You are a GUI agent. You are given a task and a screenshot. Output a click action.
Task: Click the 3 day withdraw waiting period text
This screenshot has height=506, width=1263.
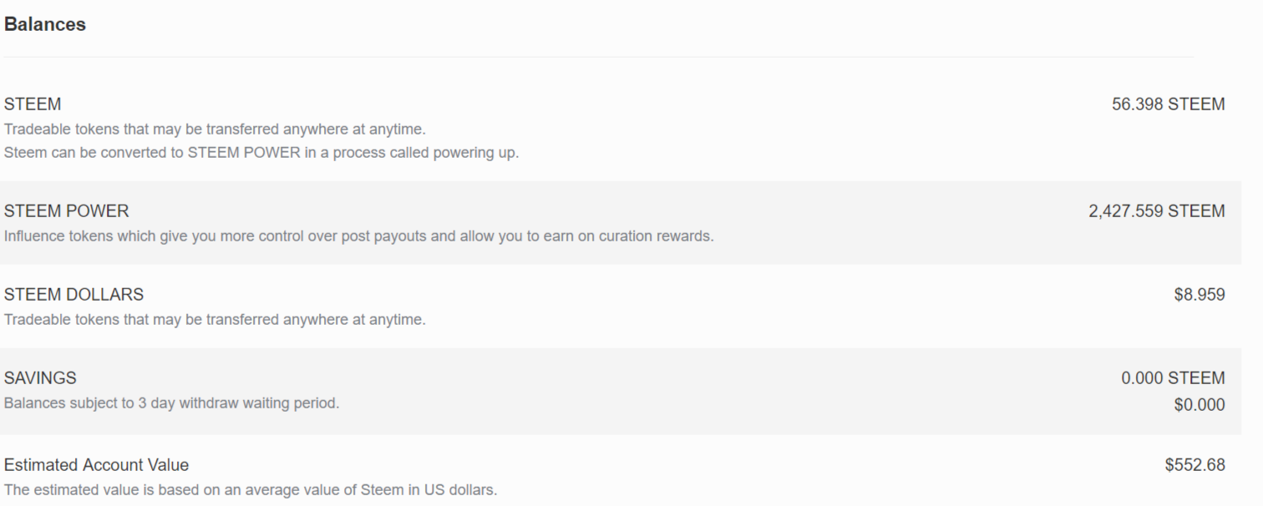coord(171,403)
